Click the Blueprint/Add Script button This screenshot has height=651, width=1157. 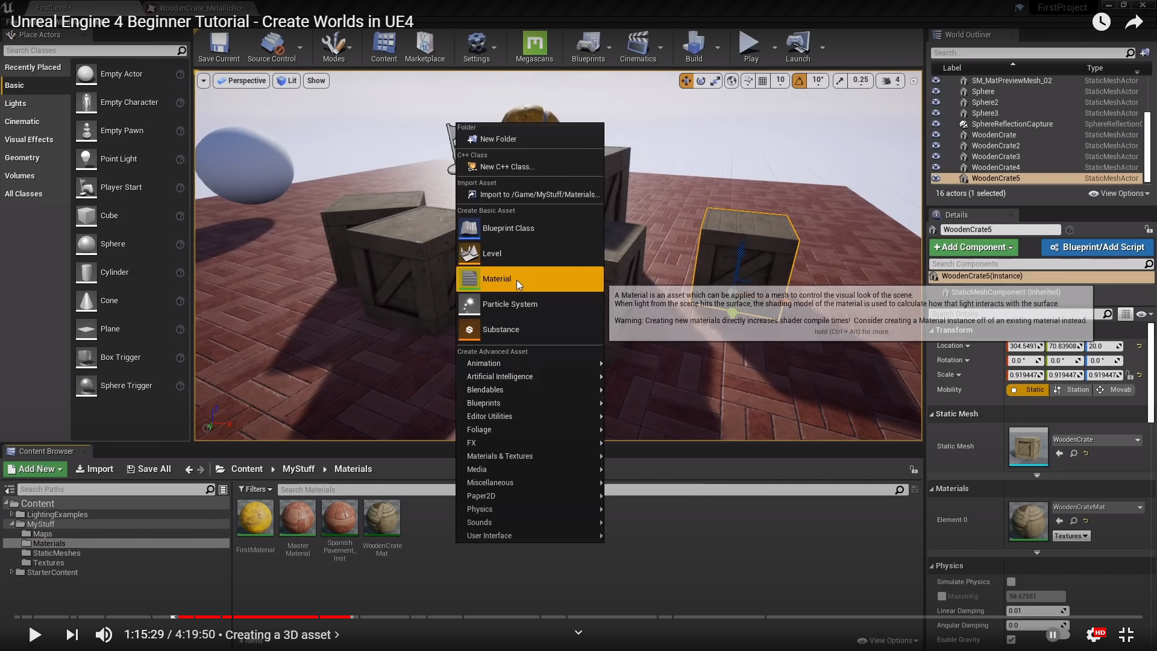1097,247
